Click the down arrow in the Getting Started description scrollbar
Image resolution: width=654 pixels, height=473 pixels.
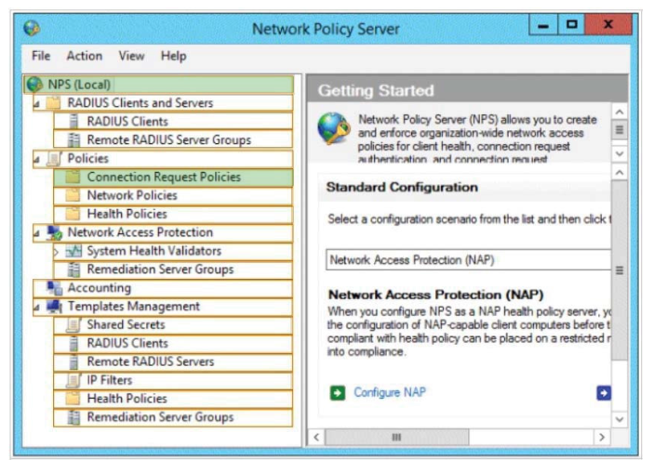620,153
